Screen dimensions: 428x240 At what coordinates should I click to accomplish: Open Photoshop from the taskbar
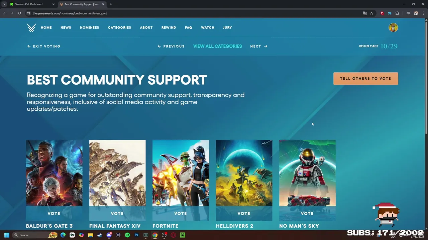(136, 235)
